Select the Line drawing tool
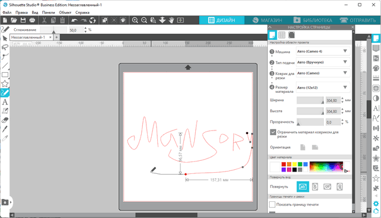Screen dimensions: 381x218 coord(5,66)
